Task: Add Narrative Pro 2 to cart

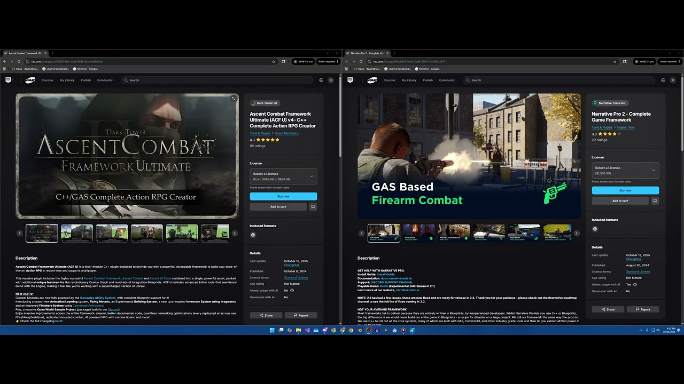Action: coord(620,201)
